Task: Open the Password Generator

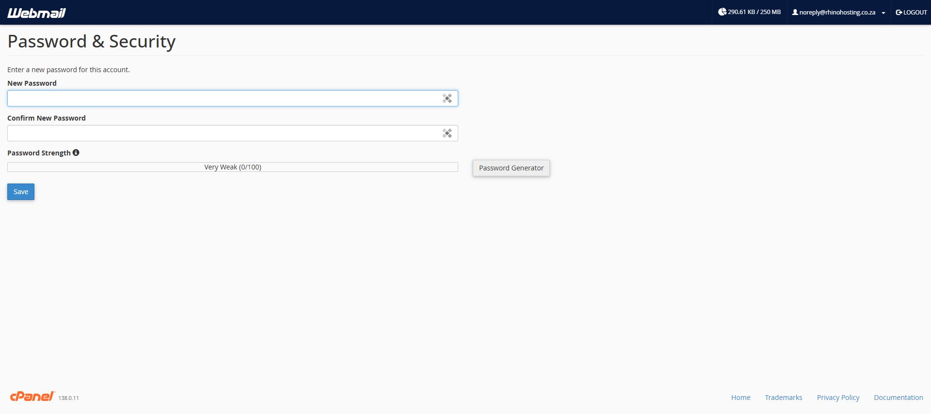Action: coord(511,168)
